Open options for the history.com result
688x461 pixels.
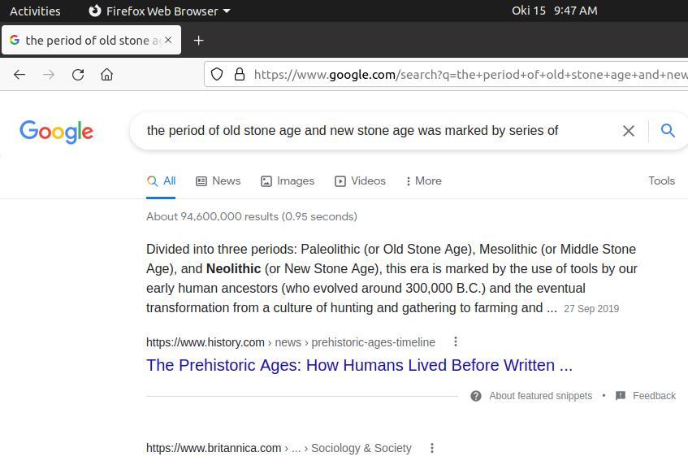tap(455, 341)
